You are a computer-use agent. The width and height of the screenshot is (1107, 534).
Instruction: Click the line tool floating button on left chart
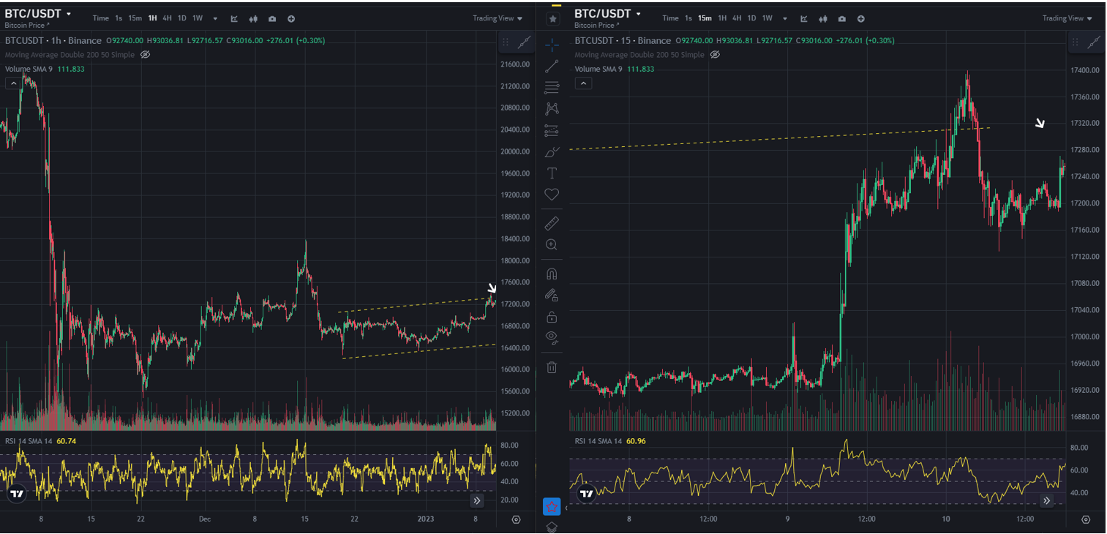524,43
